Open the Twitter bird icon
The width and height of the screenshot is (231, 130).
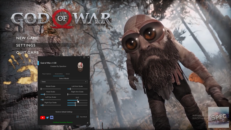(47, 118)
